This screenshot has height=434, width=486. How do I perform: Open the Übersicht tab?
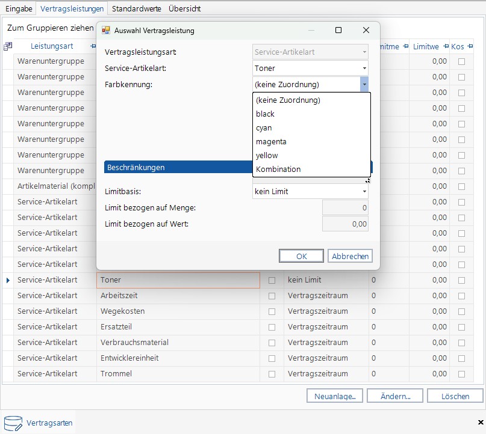tap(184, 8)
